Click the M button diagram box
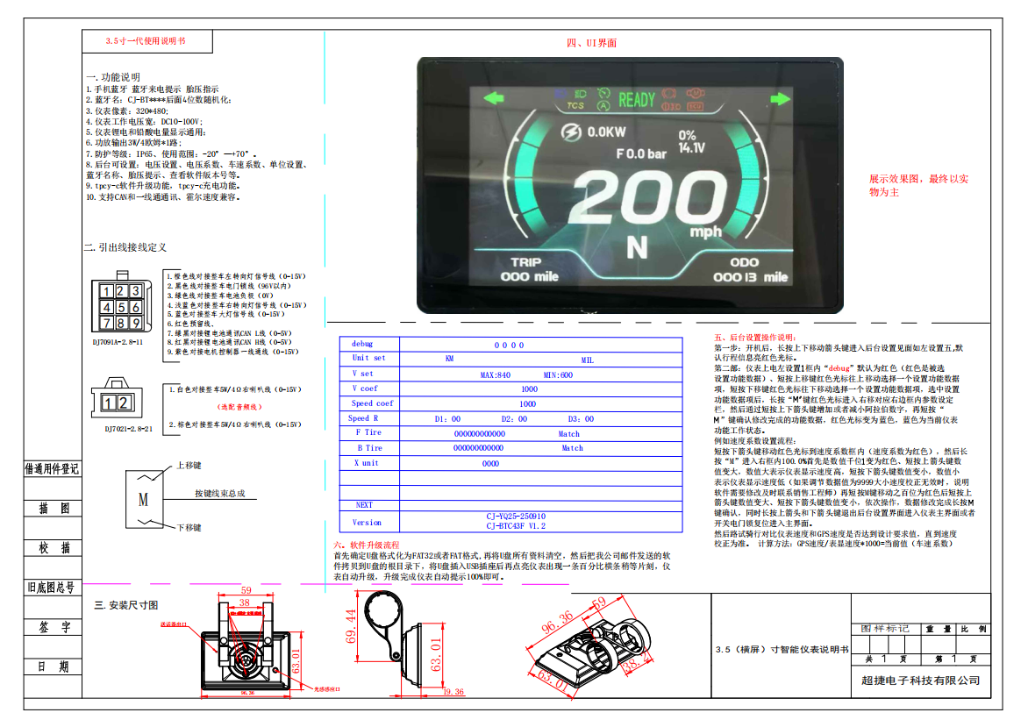Image resolution: width=1028 pixels, height=727 pixels. [144, 500]
